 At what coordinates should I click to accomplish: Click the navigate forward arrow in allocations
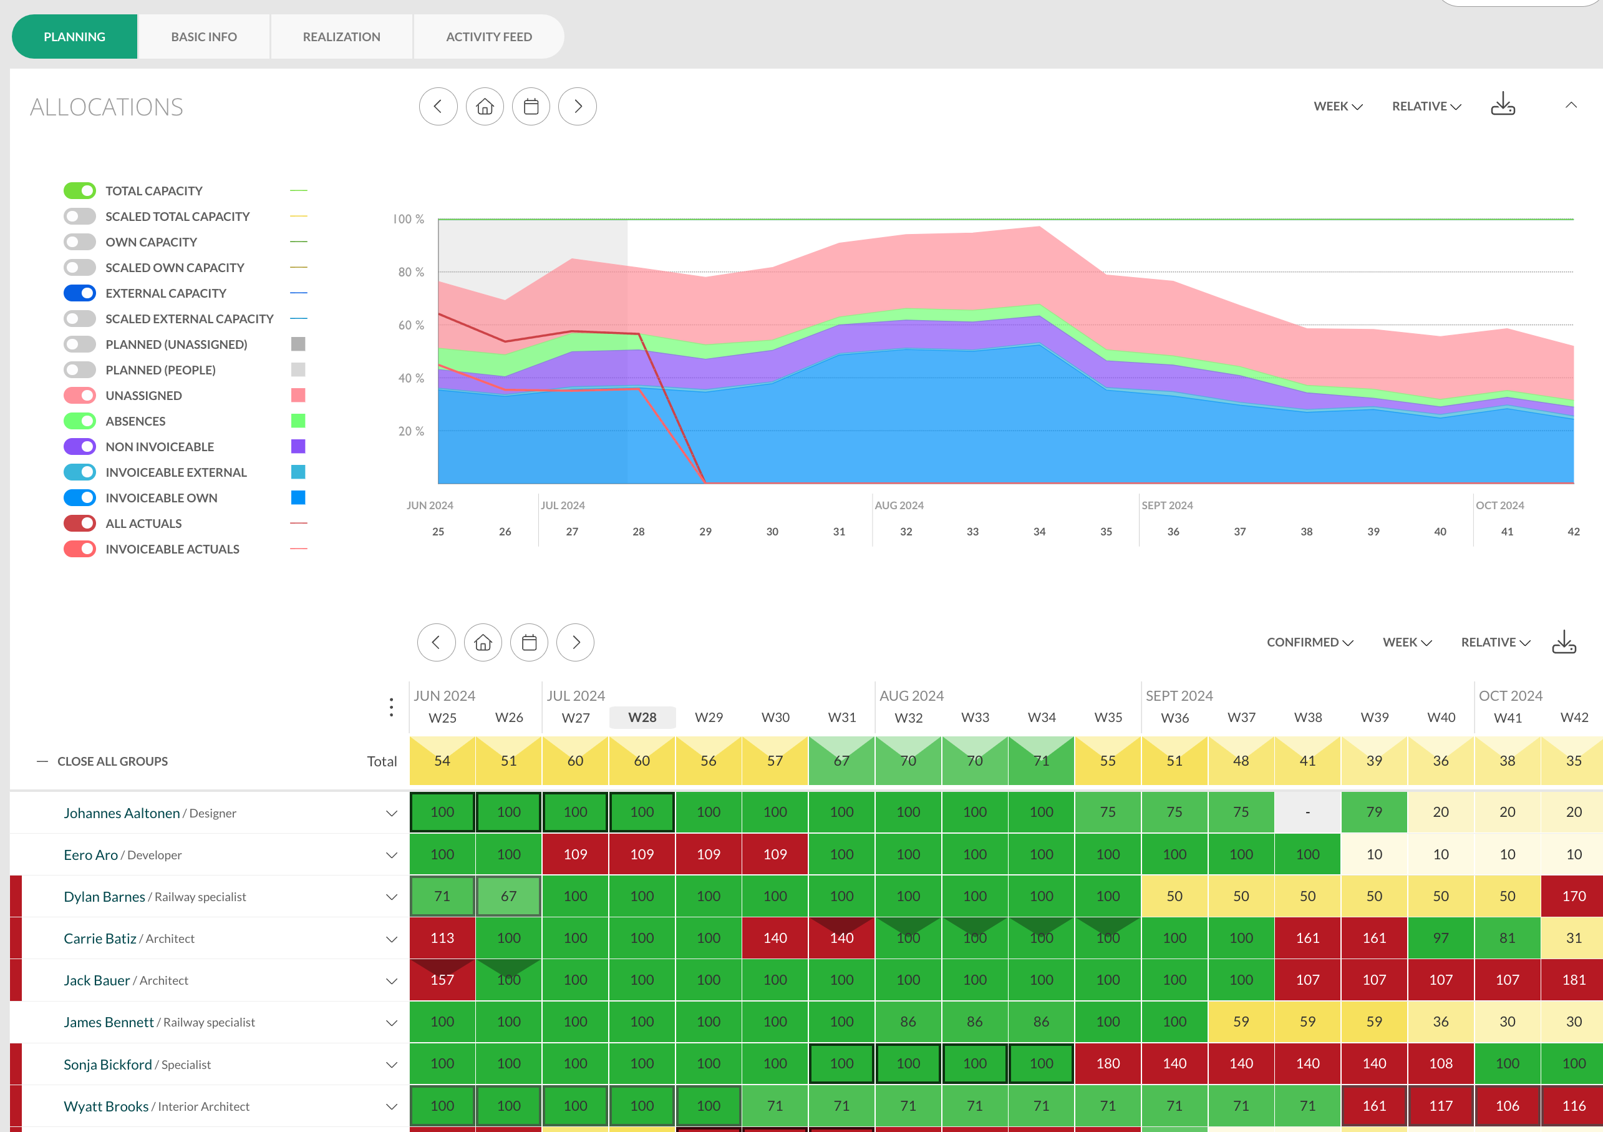[577, 107]
